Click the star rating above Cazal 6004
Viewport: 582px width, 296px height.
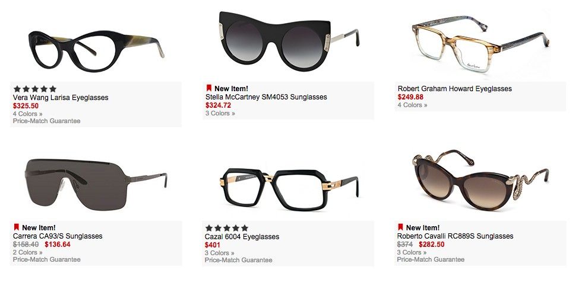[227, 228]
